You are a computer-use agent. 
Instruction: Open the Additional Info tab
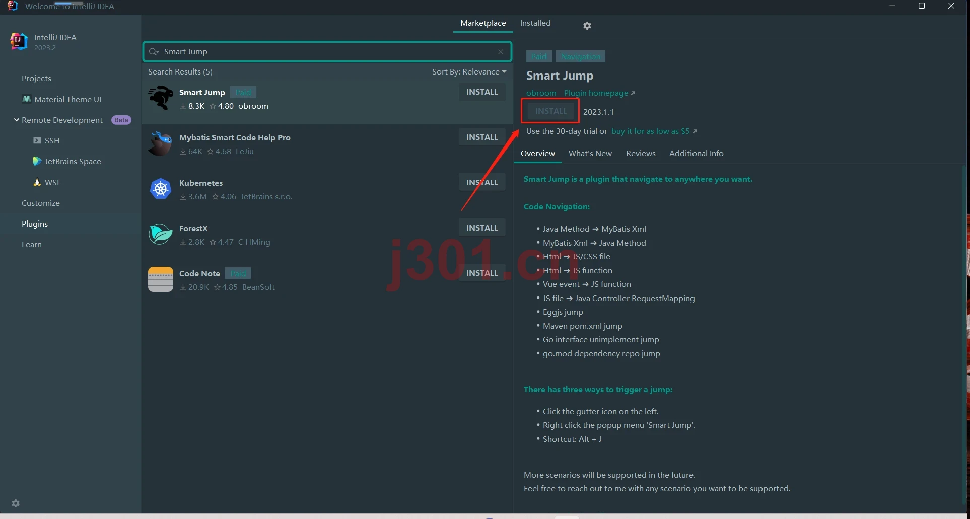697,154
